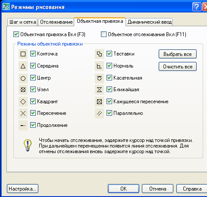
Task: Click the help question mark in title bar
Action: coord(197,6)
